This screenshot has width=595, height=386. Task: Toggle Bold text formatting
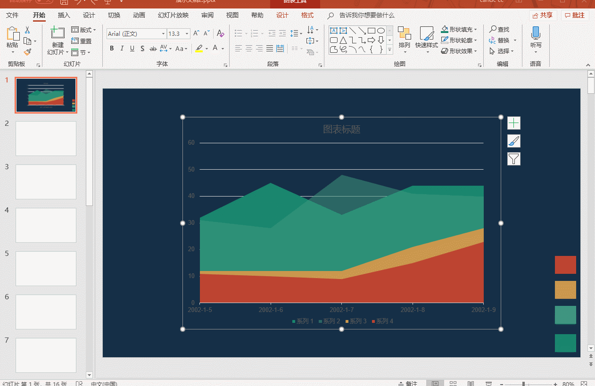click(112, 49)
